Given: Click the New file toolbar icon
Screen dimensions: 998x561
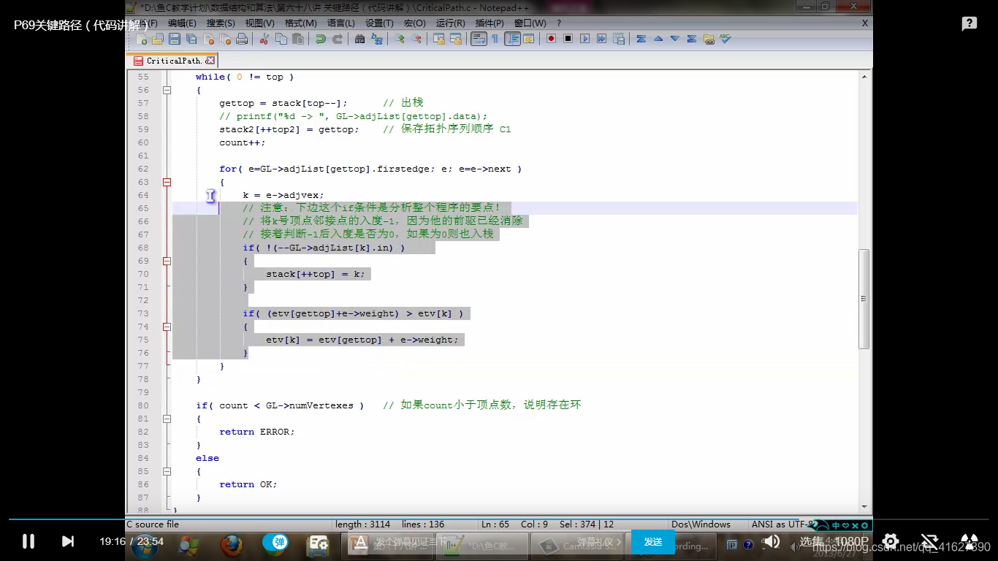Looking at the screenshot, I should 142,39.
